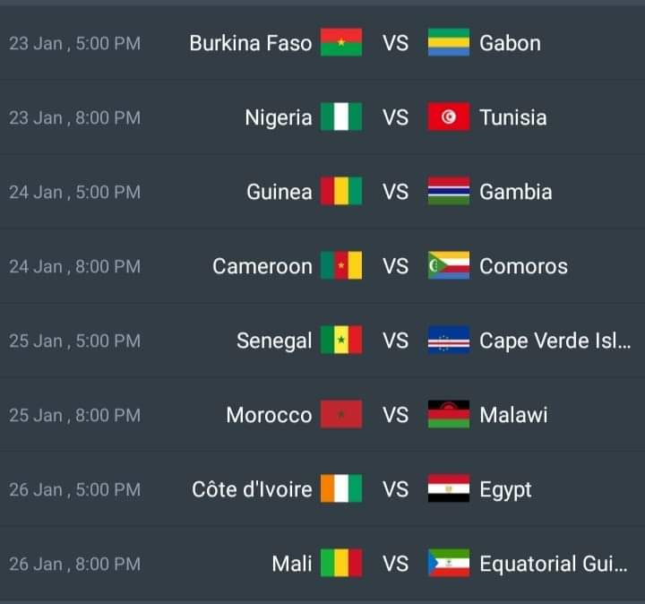This screenshot has height=604, width=645.
Task: Select the Malawi flag icon
Action: pos(449,414)
